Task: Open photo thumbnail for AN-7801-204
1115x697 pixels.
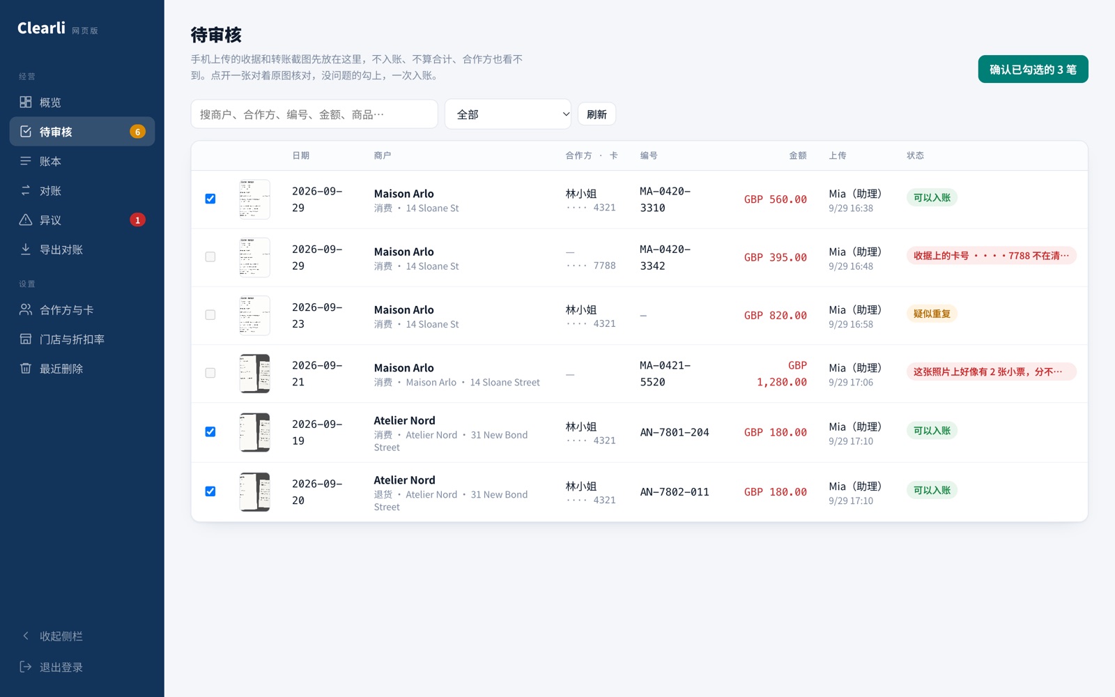Action: 254,432
